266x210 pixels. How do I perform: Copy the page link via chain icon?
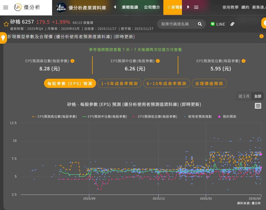[x=232, y=24]
